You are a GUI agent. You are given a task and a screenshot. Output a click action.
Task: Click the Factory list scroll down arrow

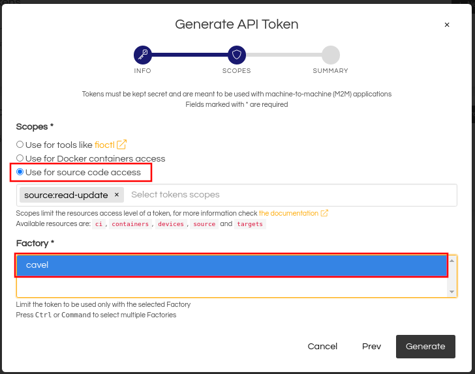[x=452, y=292]
